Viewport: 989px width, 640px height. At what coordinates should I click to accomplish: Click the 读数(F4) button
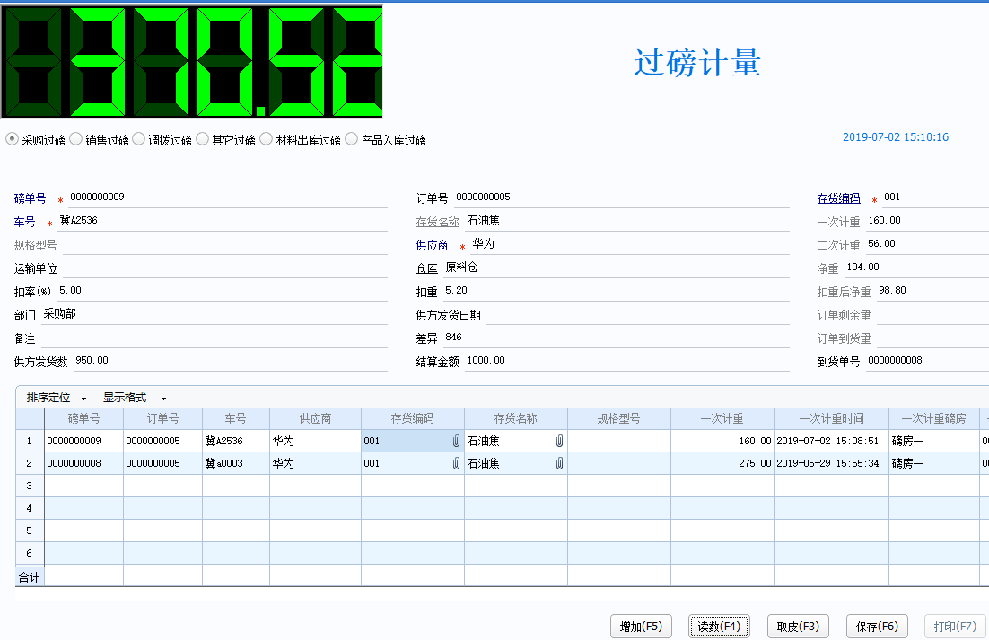pyautogui.click(x=719, y=627)
